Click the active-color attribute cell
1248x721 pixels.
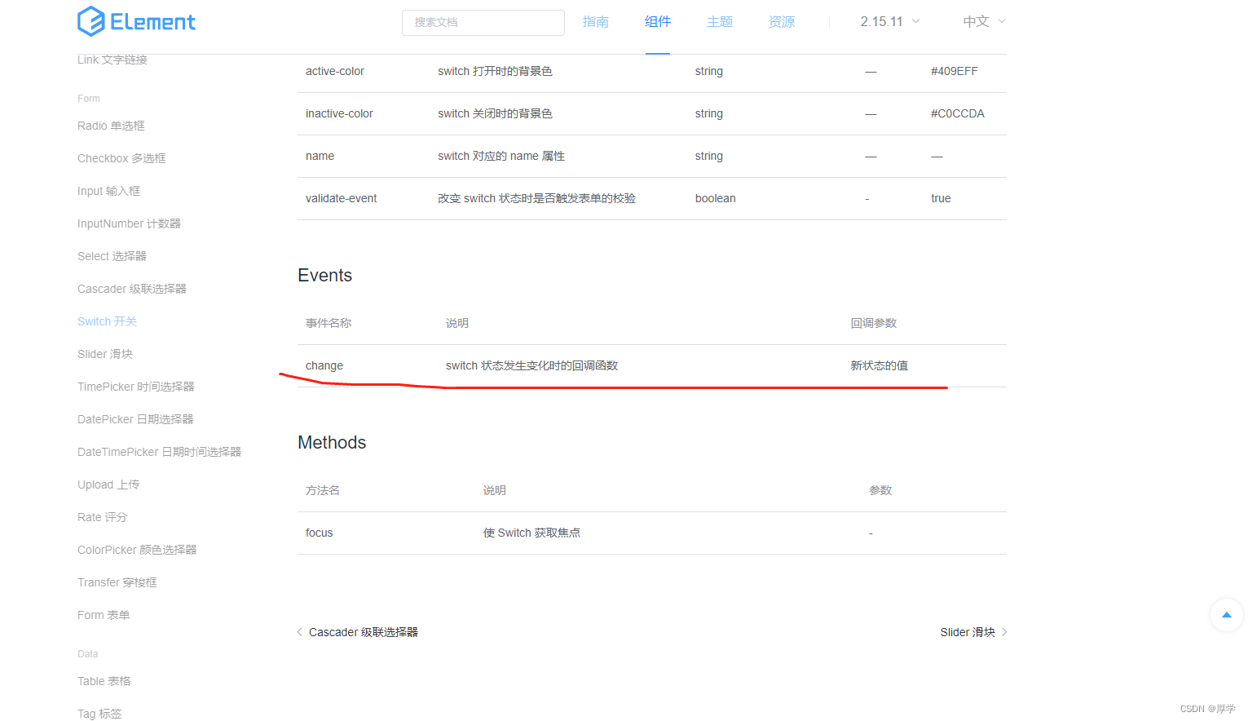(335, 71)
